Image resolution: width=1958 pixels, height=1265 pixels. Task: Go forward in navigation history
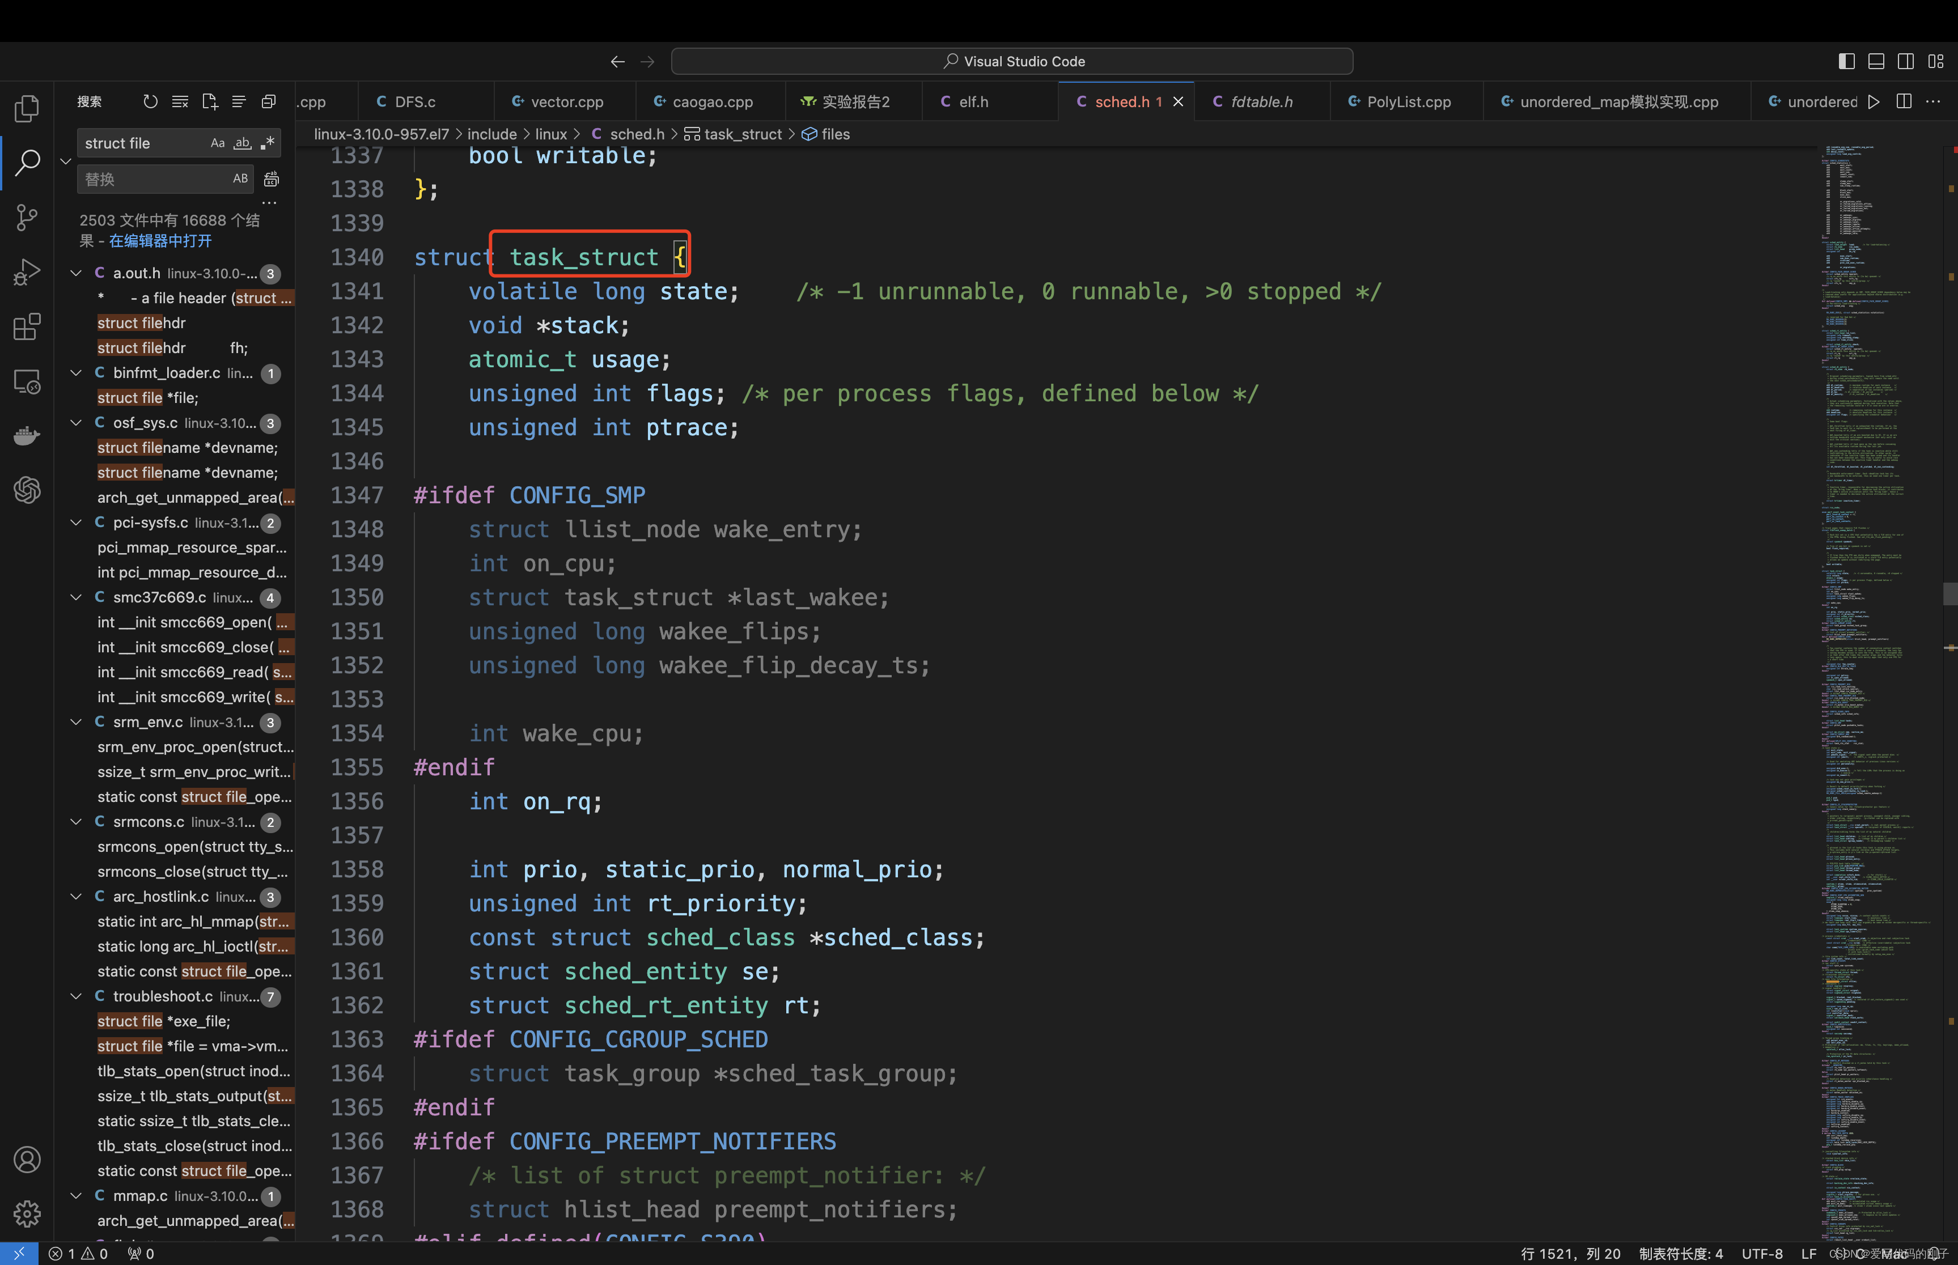(x=647, y=62)
